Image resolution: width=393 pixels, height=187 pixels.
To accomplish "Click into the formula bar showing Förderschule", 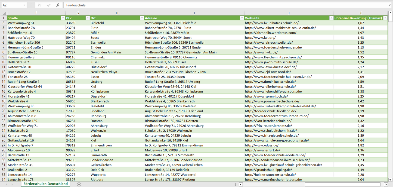I will (x=218, y=5).
